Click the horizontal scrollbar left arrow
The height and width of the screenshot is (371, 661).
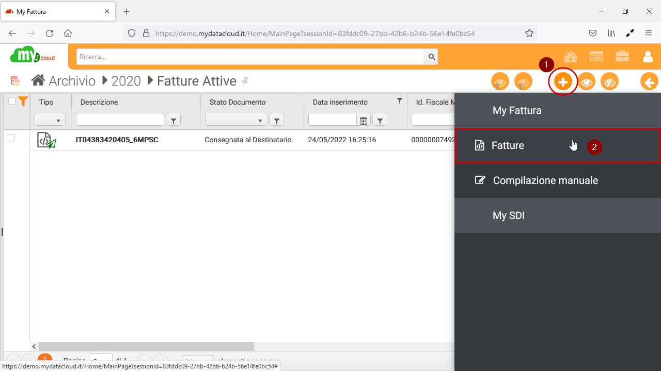point(34,347)
